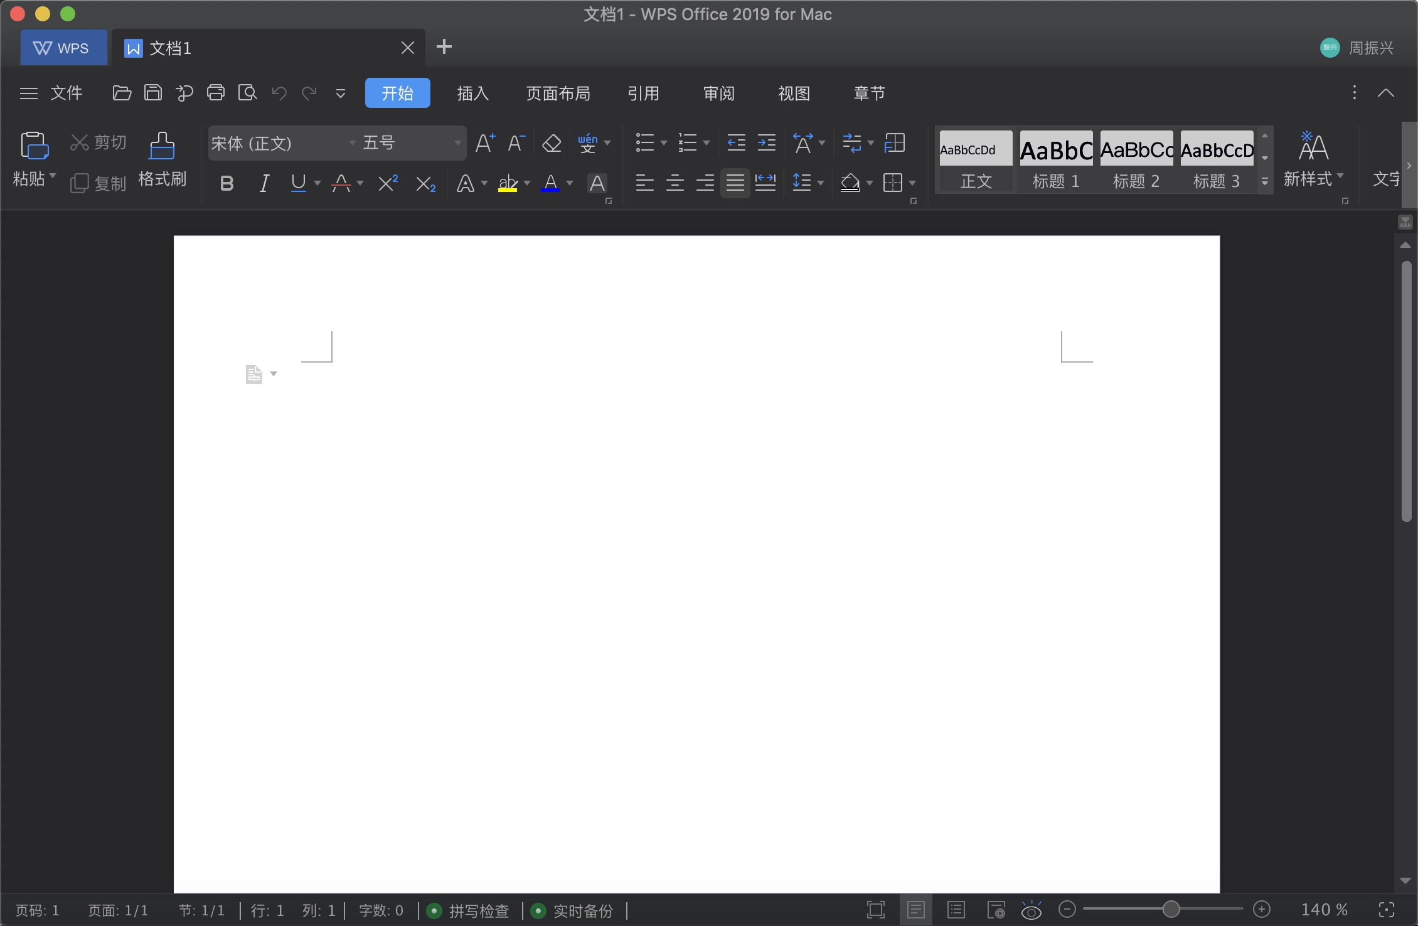The height and width of the screenshot is (926, 1418).
Task: Clear formatting with the eraser icon
Action: pyautogui.click(x=552, y=143)
